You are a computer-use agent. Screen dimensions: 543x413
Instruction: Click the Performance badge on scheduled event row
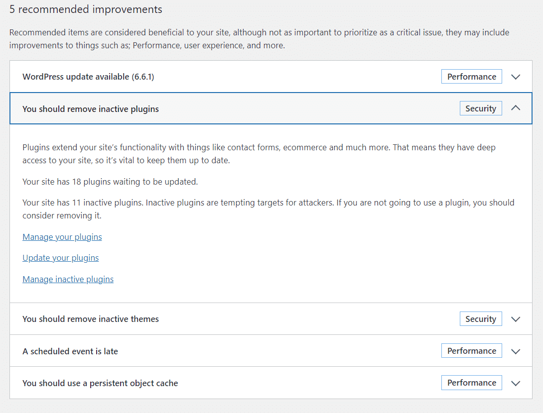pyautogui.click(x=471, y=350)
